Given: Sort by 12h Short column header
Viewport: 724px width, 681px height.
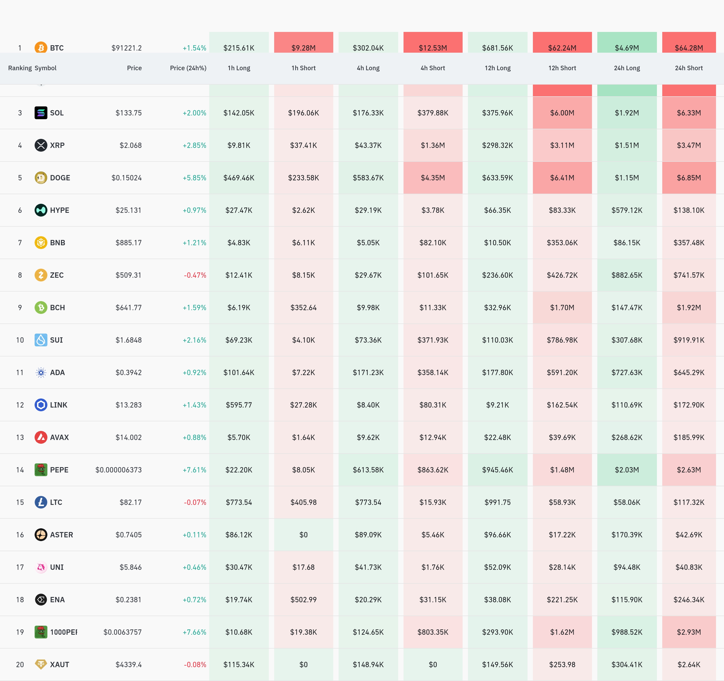Looking at the screenshot, I should pos(562,68).
